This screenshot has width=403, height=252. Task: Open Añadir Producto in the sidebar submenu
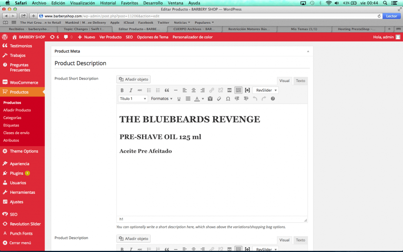click(x=17, y=110)
